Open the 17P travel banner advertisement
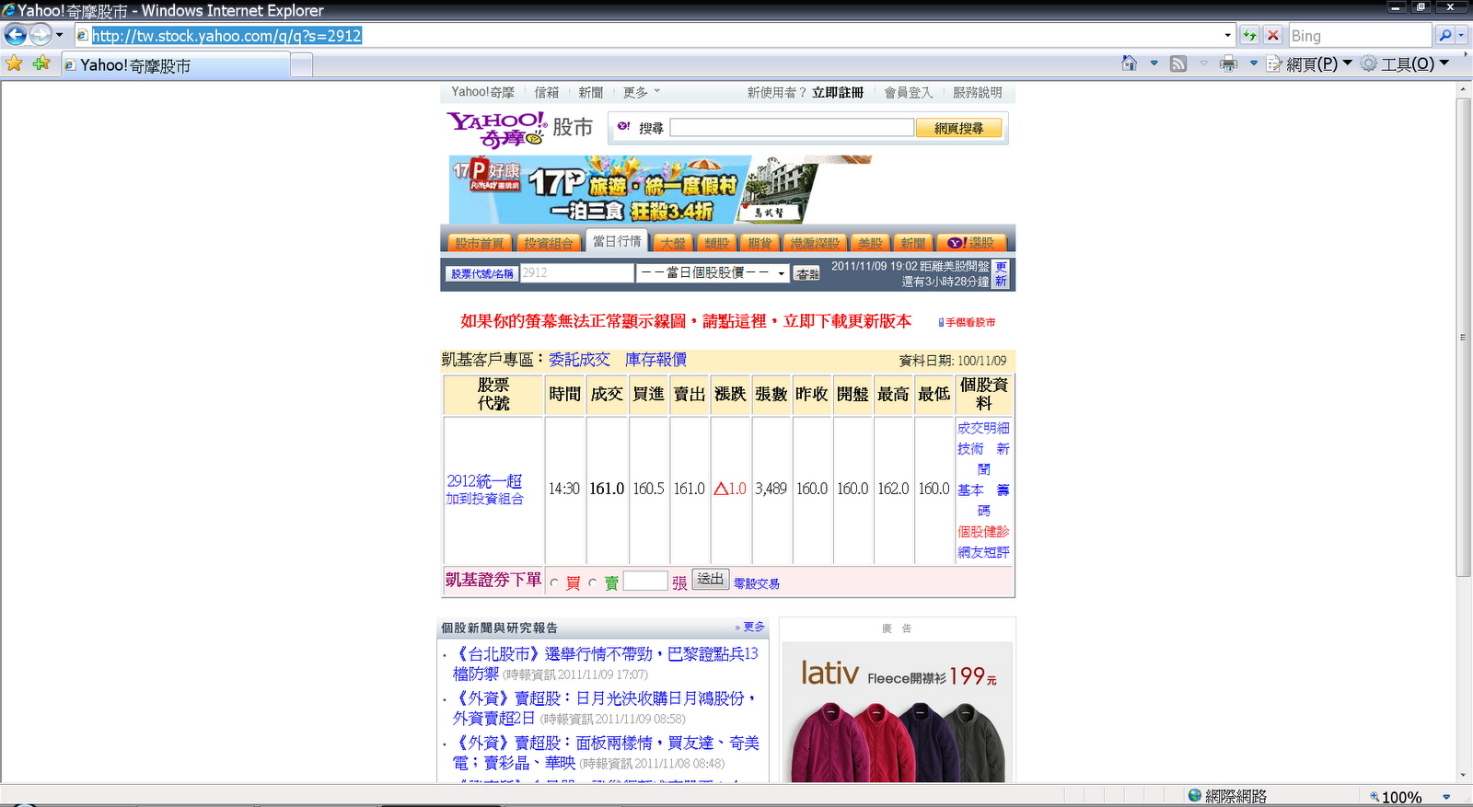The width and height of the screenshot is (1473, 807). point(660,190)
